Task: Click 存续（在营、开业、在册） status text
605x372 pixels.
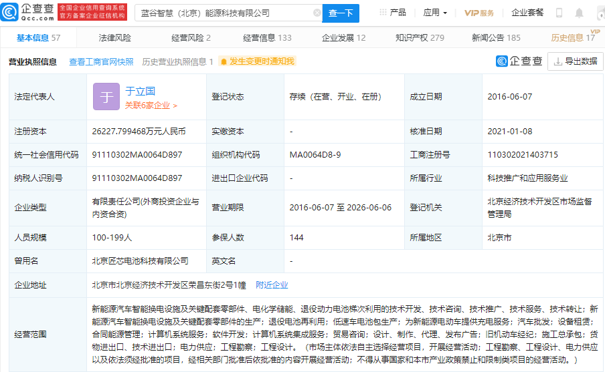Action: (335, 97)
